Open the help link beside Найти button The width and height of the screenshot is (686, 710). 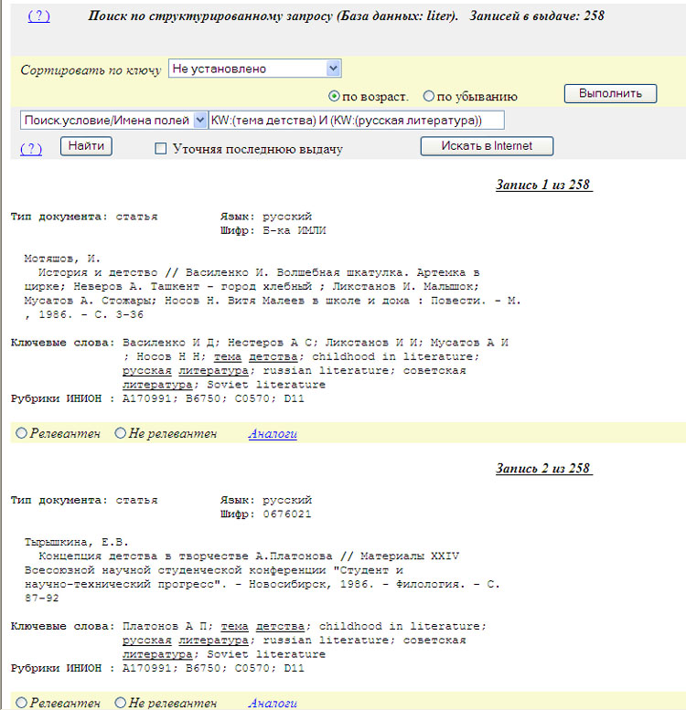(31, 149)
